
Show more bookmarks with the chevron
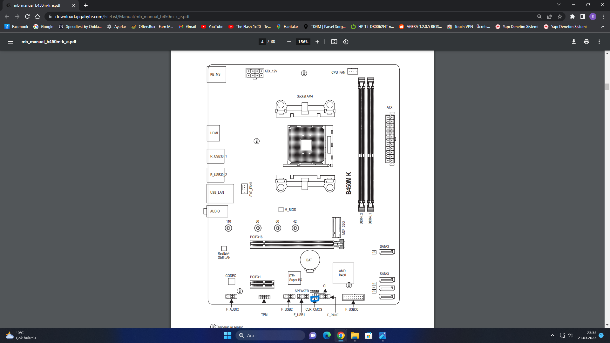[602, 27]
